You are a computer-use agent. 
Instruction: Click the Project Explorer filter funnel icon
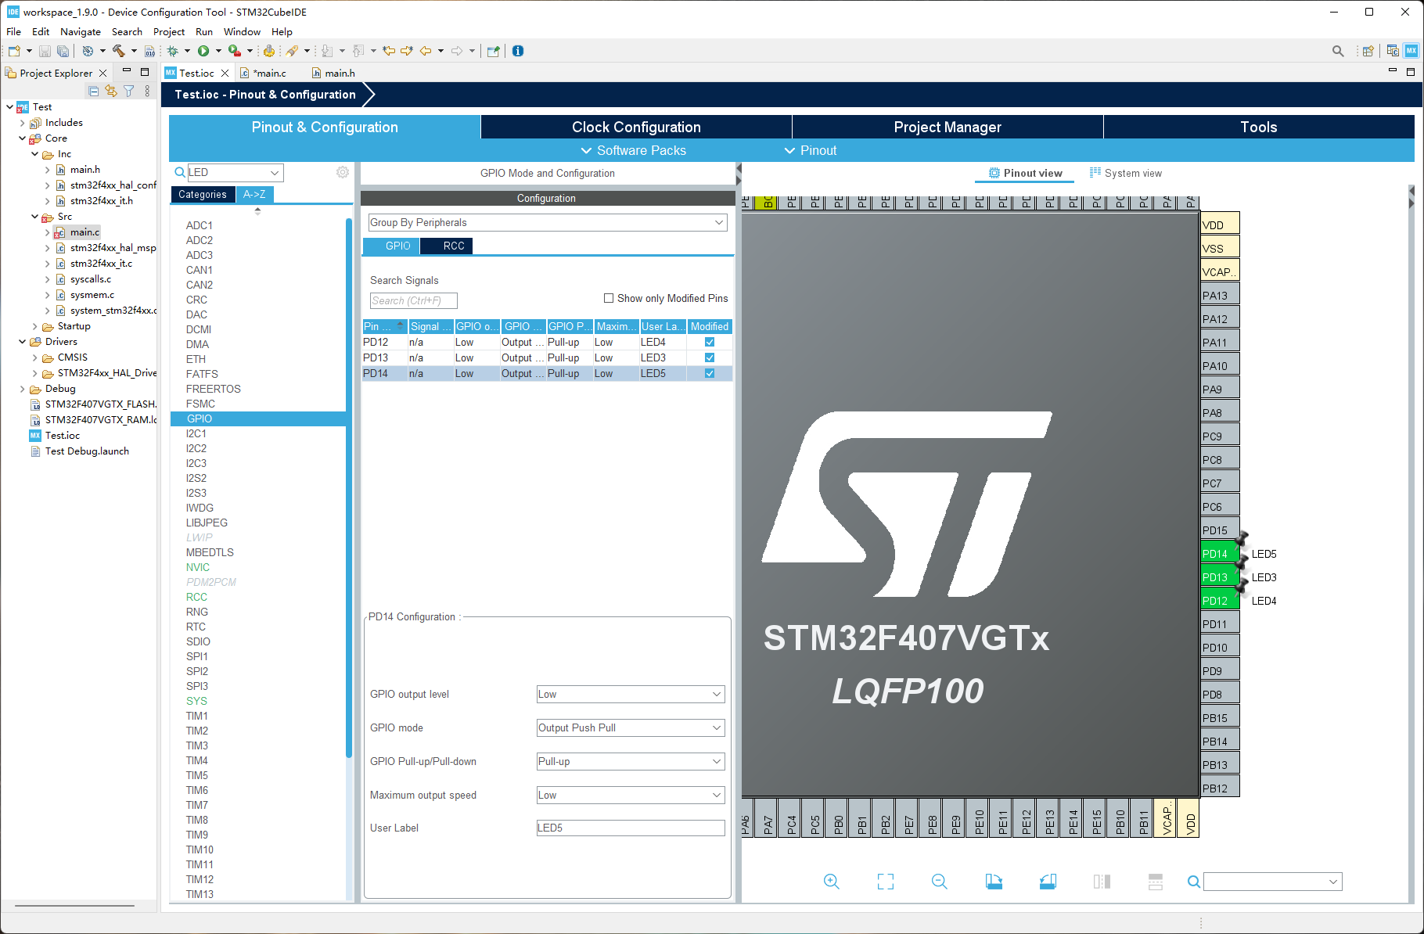[x=129, y=92]
